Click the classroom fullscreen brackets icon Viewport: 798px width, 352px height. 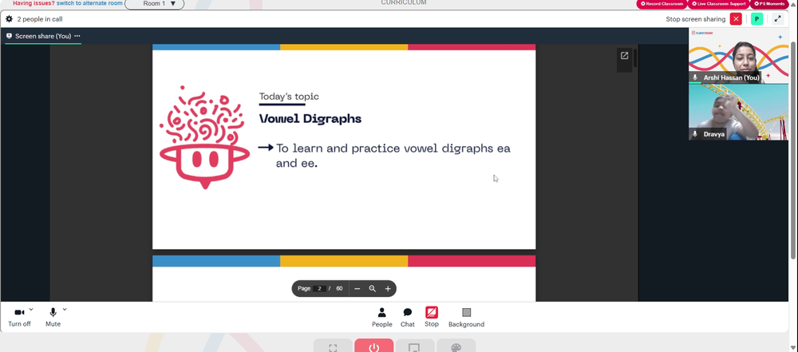click(x=333, y=347)
